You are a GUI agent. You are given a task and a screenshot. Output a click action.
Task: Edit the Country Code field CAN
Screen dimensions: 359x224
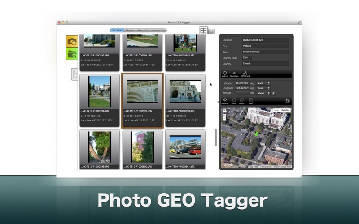(x=247, y=58)
